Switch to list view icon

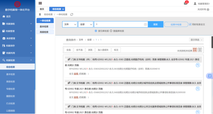[x=200, y=50]
